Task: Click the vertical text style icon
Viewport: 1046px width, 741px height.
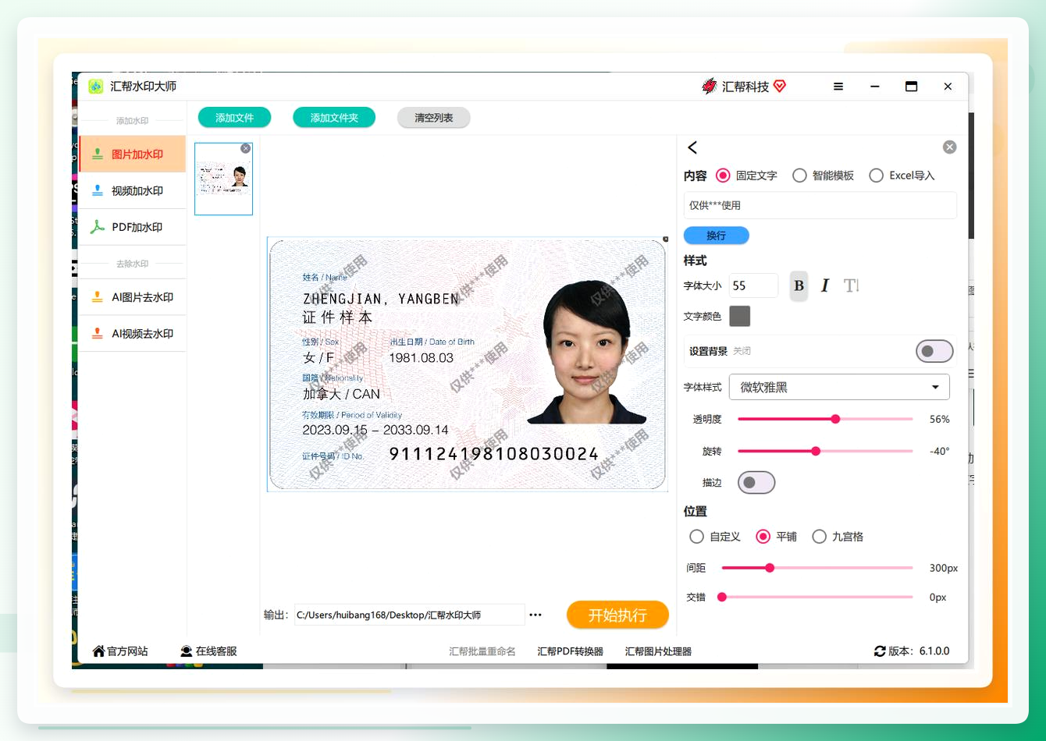Action: [x=852, y=285]
